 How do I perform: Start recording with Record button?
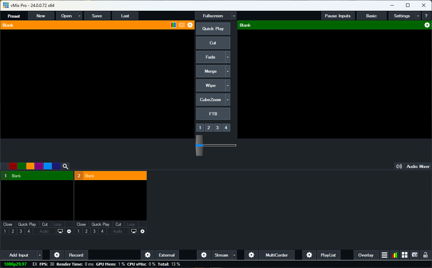pyautogui.click(x=76, y=255)
